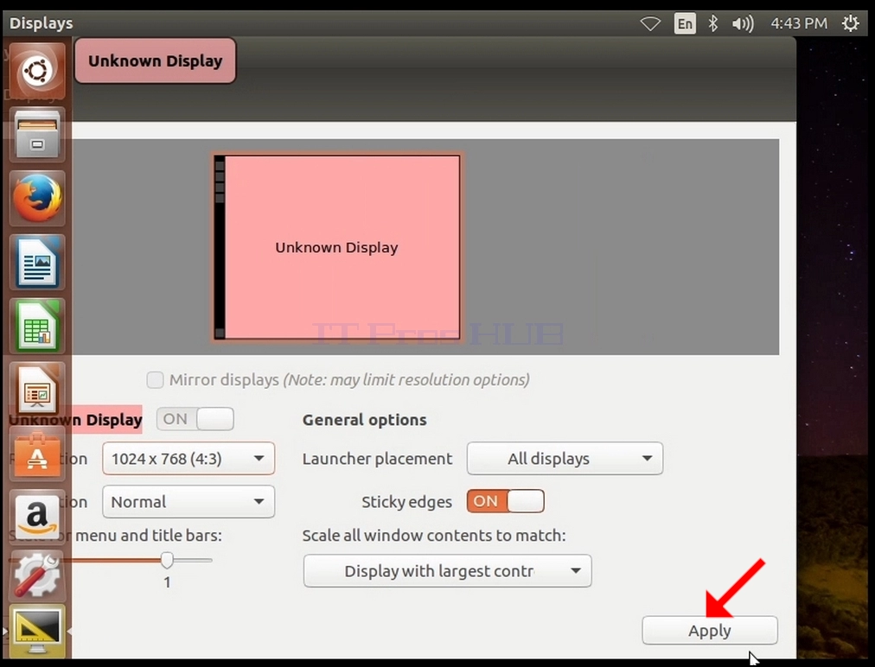This screenshot has height=667, width=875.
Task: Launch Firefox web browser
Action: pyautogui.click(x=37, y=198)
